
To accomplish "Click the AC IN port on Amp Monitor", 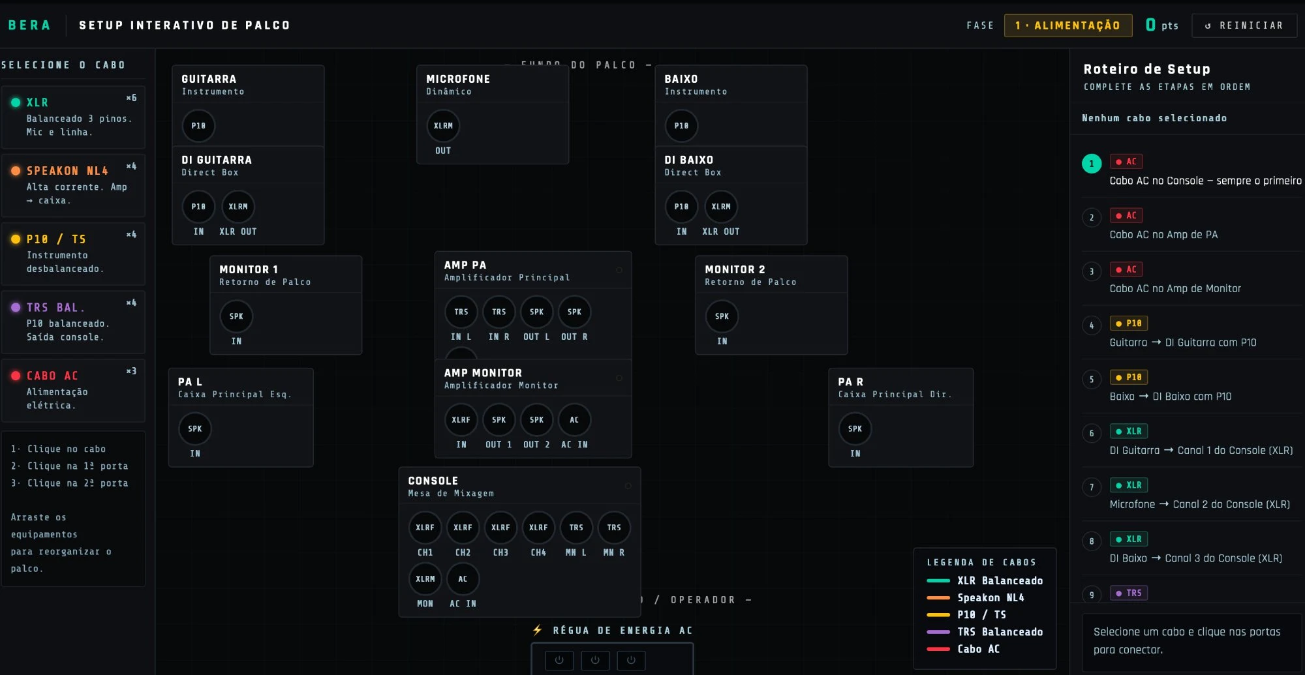I will coord(574,420).
